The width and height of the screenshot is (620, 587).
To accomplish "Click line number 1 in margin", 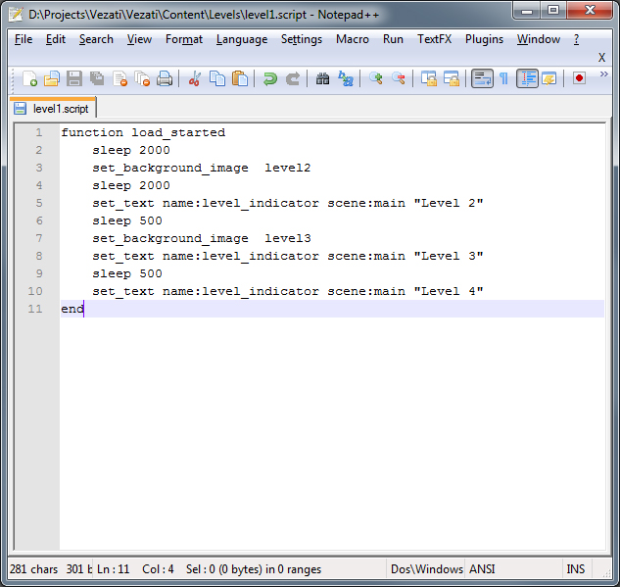I will 39,132.
